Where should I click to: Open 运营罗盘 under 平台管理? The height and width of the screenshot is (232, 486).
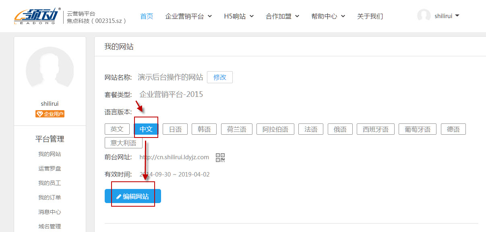tap(50, 168)
